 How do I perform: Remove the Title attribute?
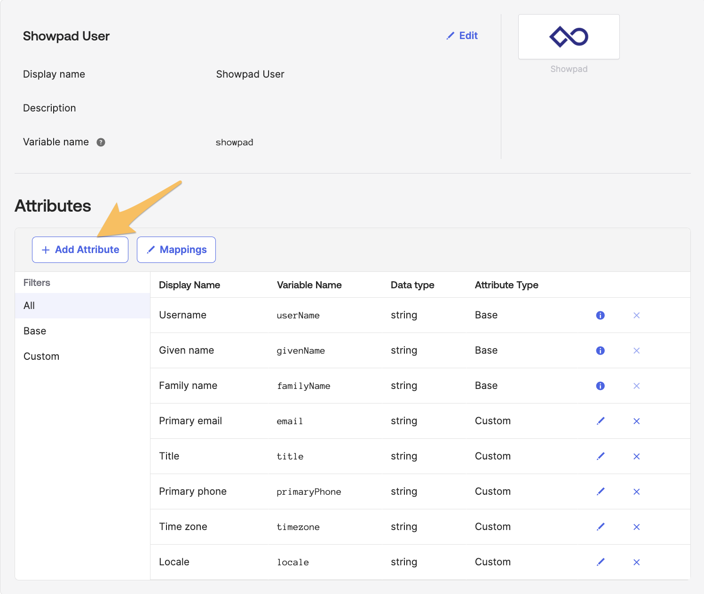click(636, 456)
